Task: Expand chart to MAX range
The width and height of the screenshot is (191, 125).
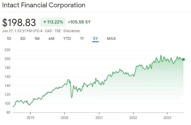Action: point(111,39)
